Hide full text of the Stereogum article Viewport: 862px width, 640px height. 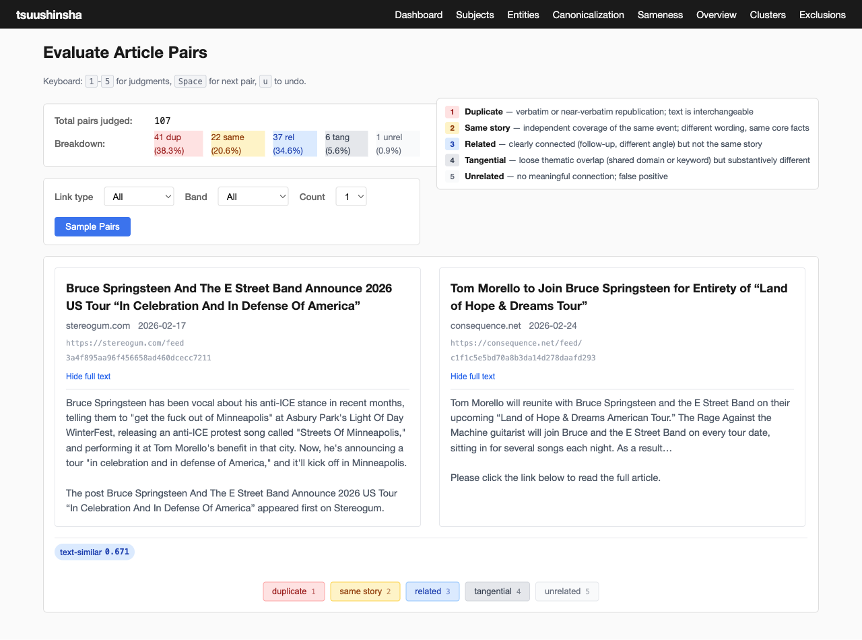point(88,377)
